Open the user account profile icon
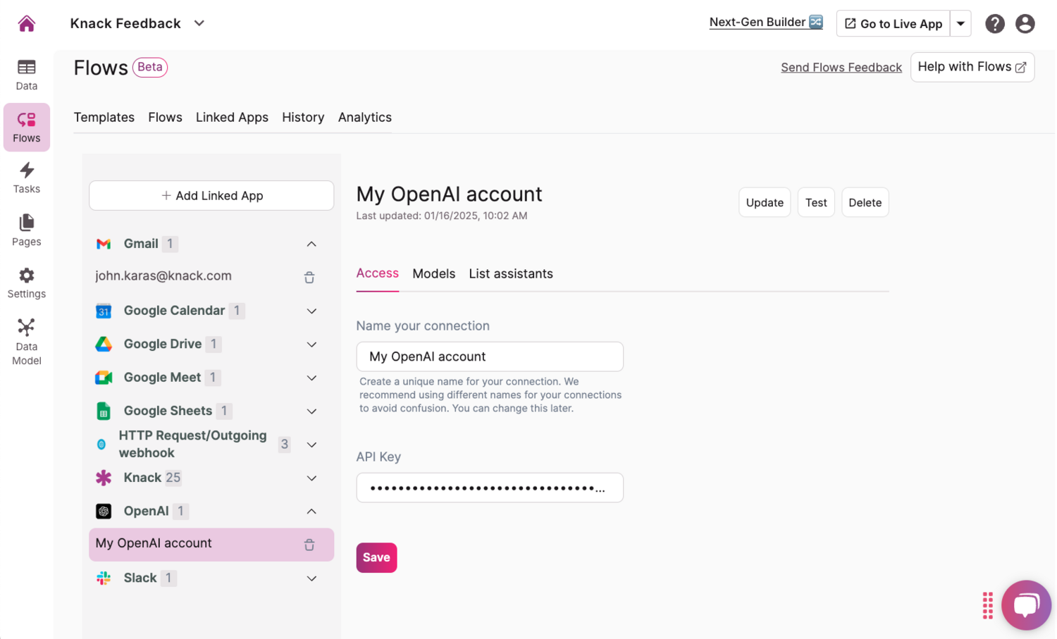The height and width of the screenshot is (639, 1057). [1025, 24]
